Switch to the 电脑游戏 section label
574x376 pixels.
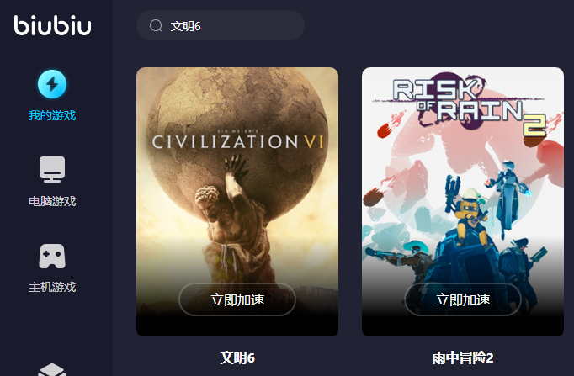52,201
